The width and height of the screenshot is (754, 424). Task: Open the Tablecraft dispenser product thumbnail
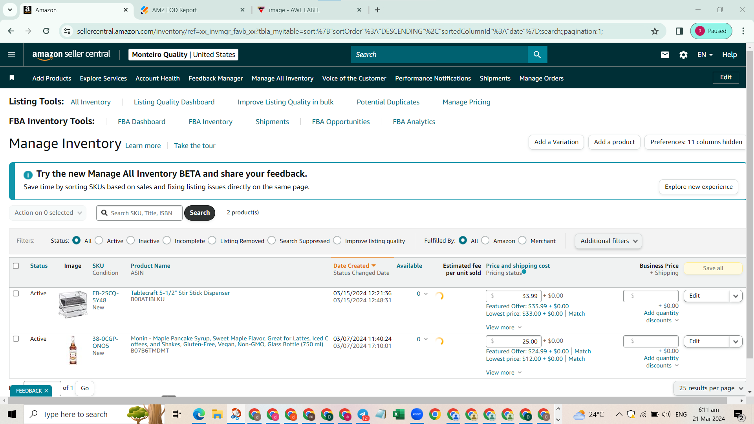73,304
